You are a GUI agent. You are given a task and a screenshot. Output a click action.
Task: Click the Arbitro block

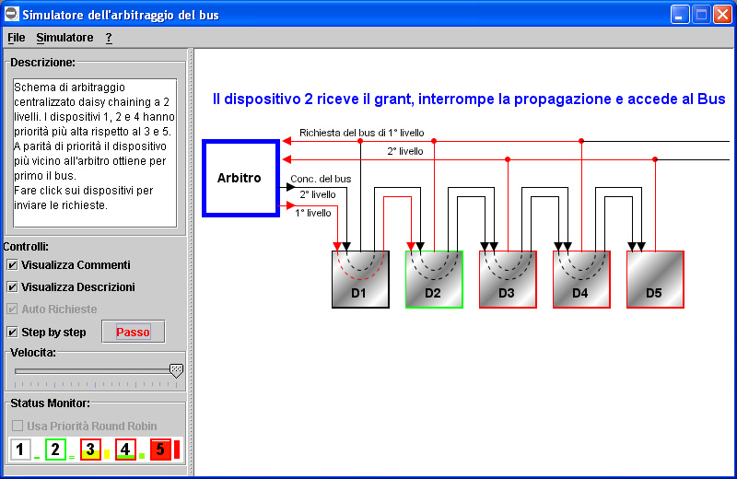(x=240, y=178)
